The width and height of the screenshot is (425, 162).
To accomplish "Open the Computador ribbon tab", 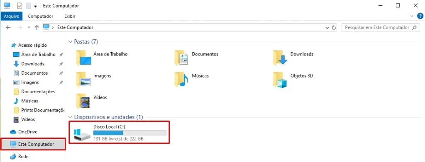I will (x=41, y=16).
